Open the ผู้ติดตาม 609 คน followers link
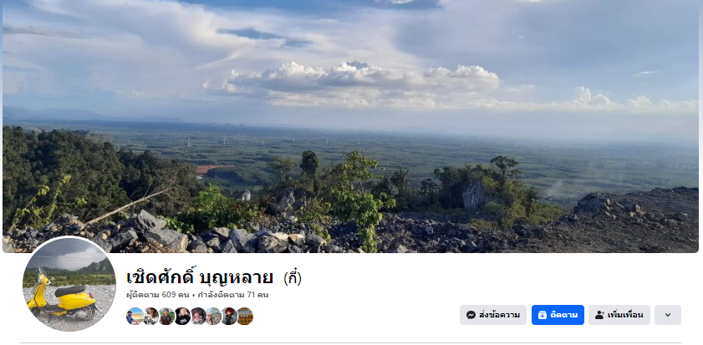This screenshot has height=345, width=703. coord(158,295)
